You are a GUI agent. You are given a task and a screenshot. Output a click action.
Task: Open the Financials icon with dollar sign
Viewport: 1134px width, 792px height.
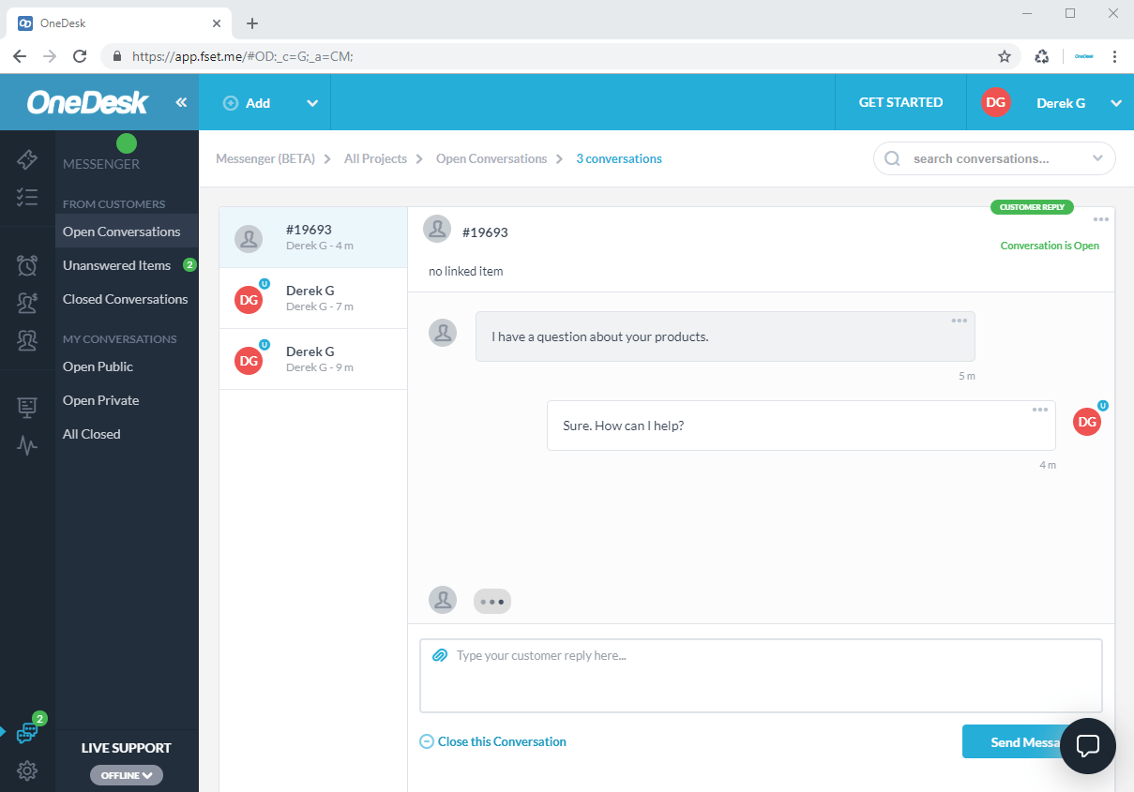coord(27,303)
